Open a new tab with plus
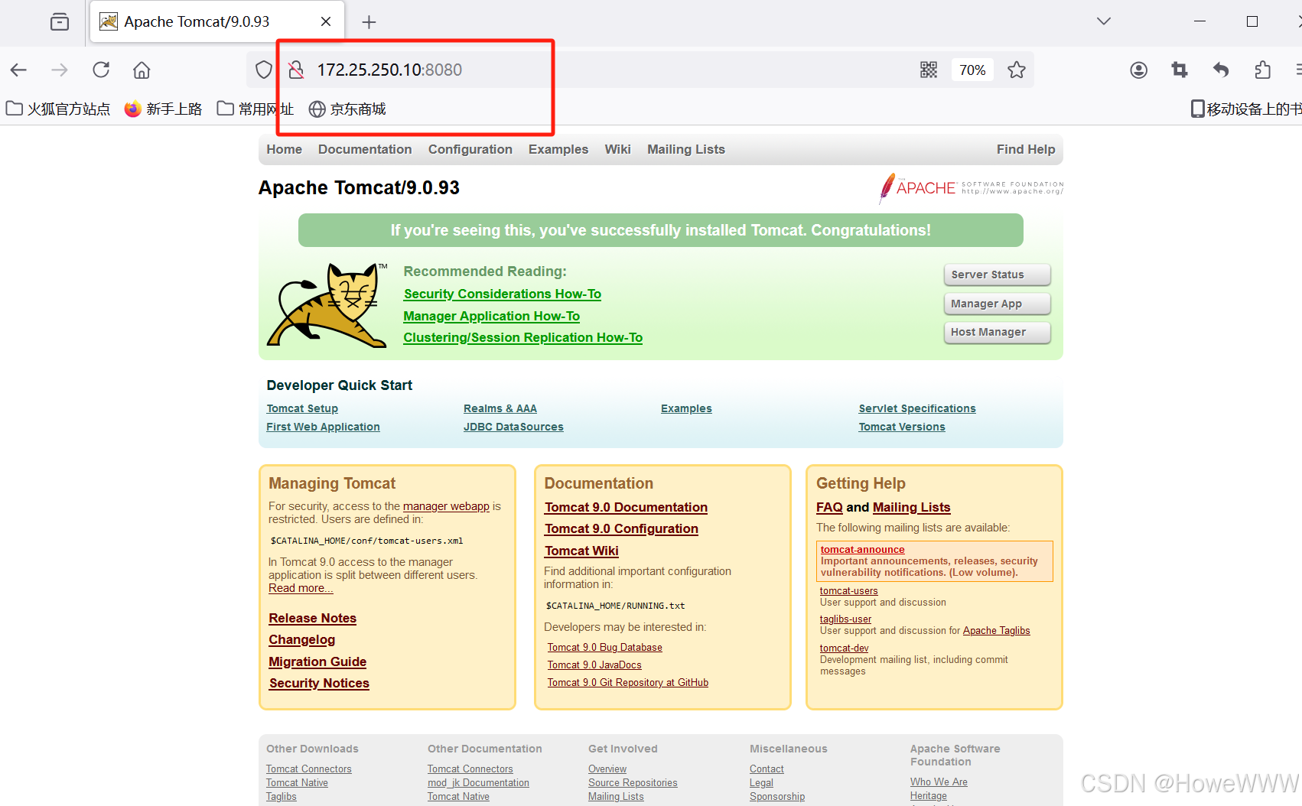This screenshot has width=1302, height=806. (x=369, y=22)
